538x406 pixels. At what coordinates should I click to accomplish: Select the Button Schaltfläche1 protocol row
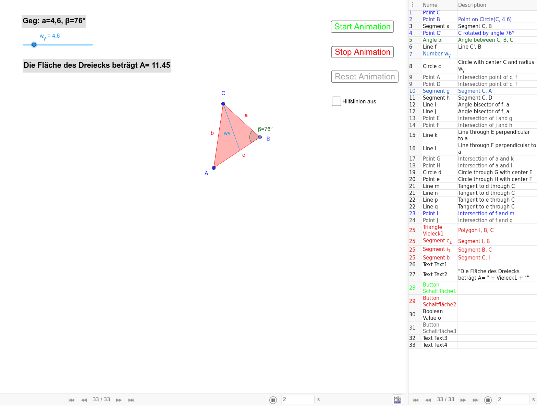click(473, 288)
